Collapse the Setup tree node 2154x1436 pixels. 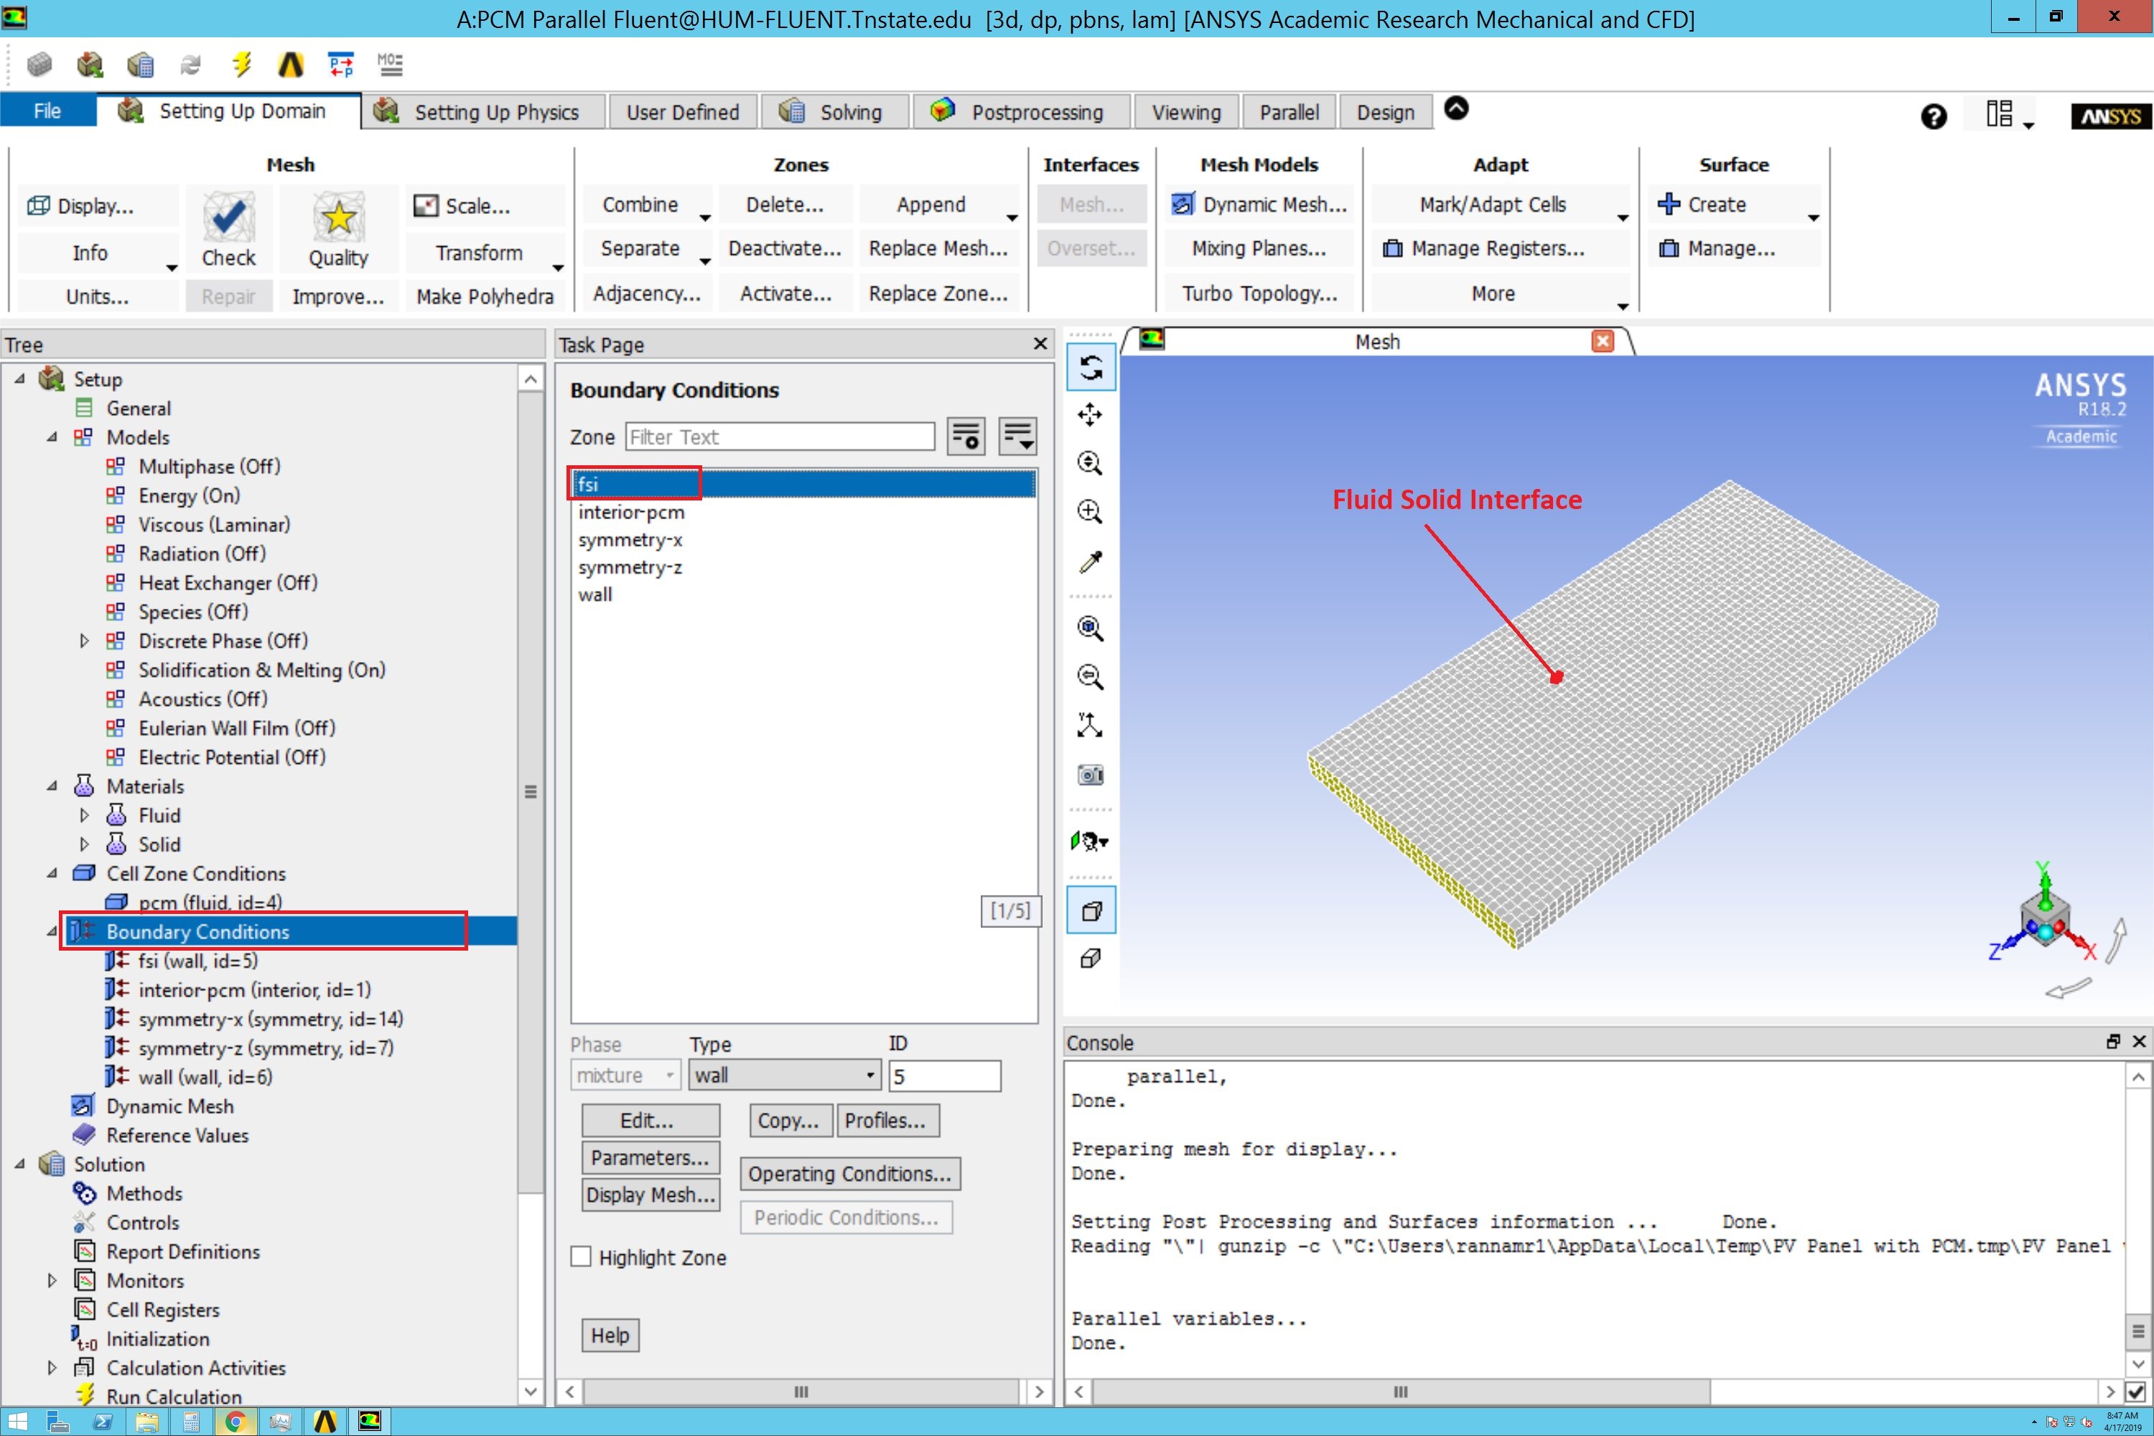pyautogui.click(x=19, y=378)
